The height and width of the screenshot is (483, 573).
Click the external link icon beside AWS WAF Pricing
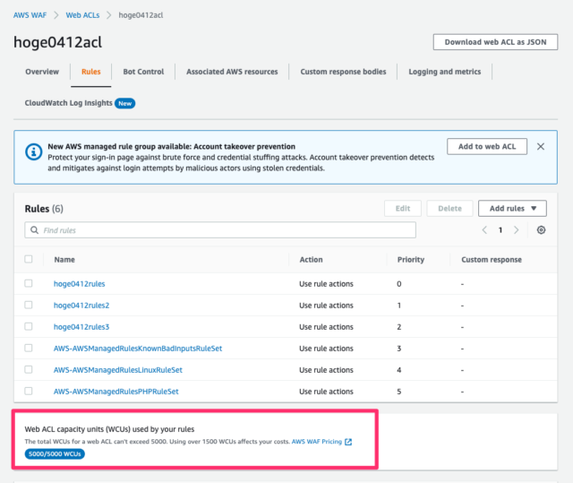(x=348, y=442)
